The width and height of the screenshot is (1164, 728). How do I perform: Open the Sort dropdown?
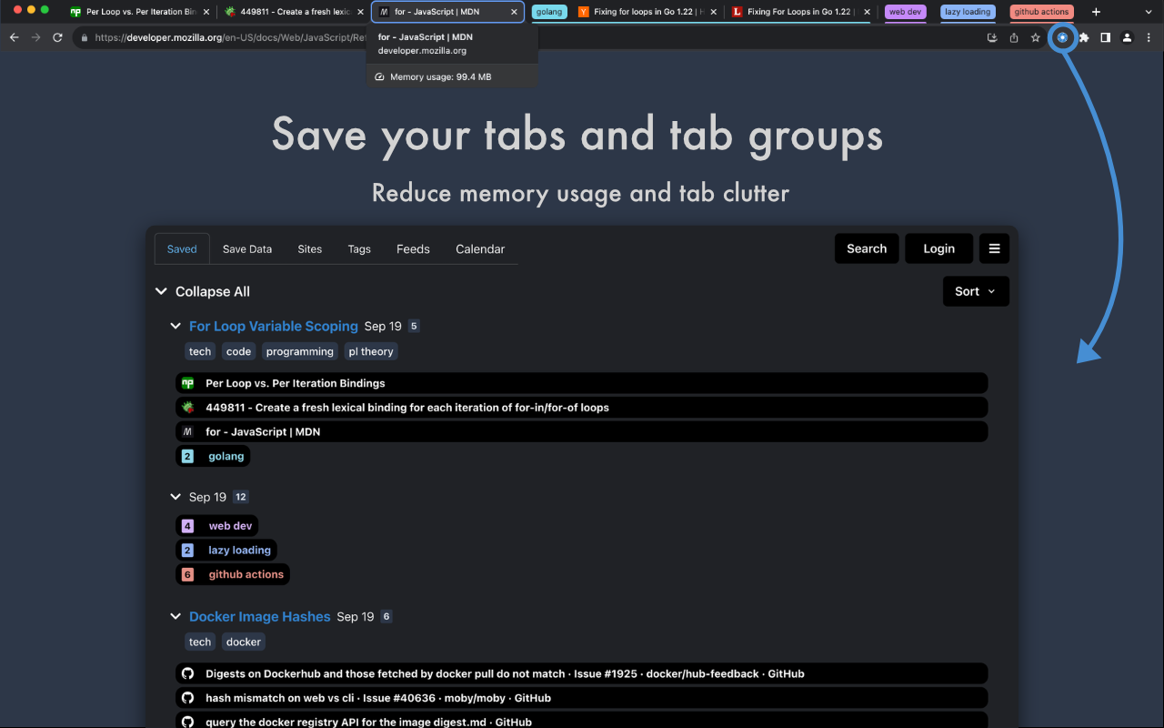coord(976,291)
